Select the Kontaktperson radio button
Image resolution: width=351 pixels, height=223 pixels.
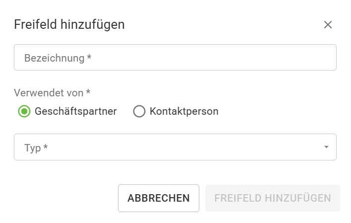pos(139,111)
